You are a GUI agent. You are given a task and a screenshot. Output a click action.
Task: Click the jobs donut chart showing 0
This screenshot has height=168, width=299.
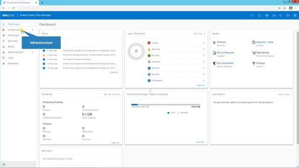tap(136, 51)
